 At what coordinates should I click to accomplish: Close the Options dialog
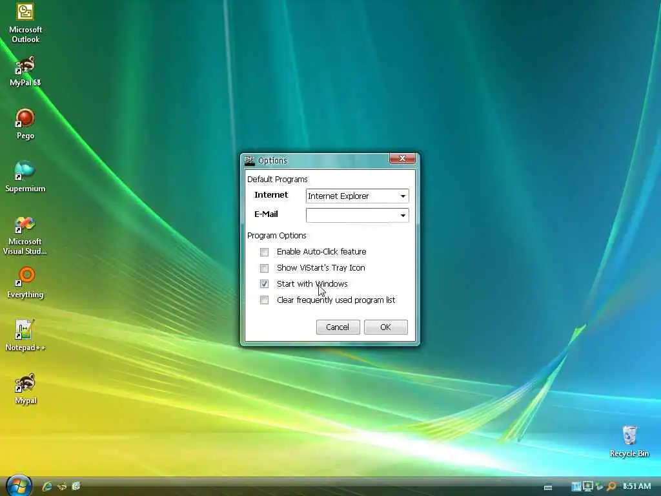tap(402, 159)
